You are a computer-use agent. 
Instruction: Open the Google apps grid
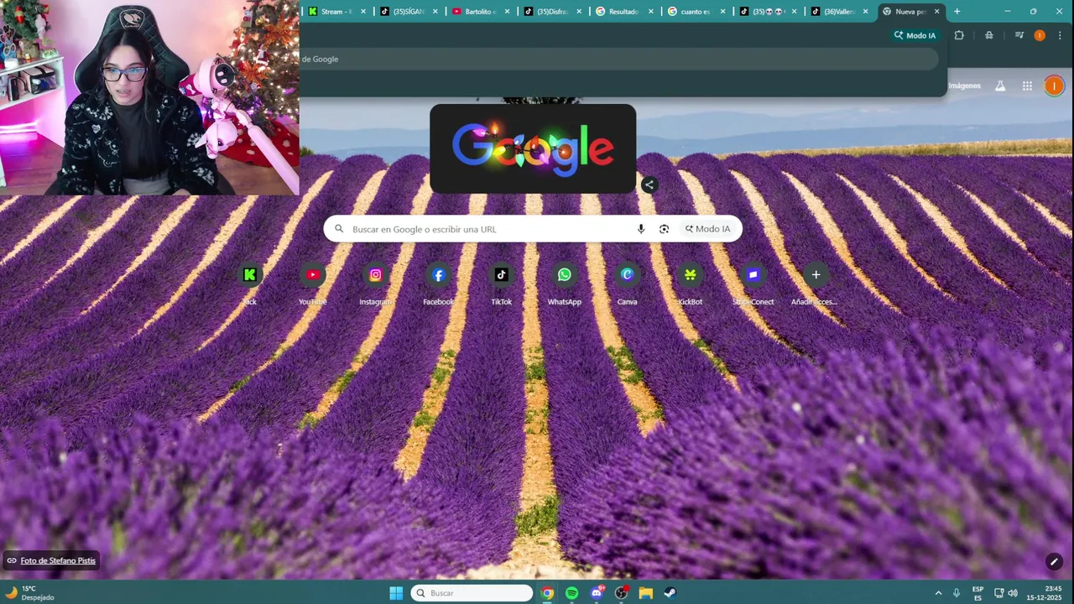coord(1027,86)
